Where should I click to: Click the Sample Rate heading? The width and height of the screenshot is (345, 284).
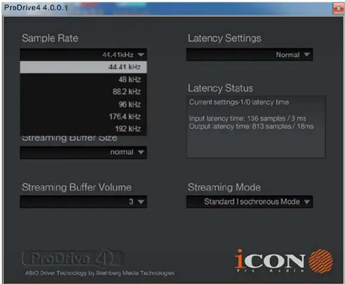click(x=50, y=38)
